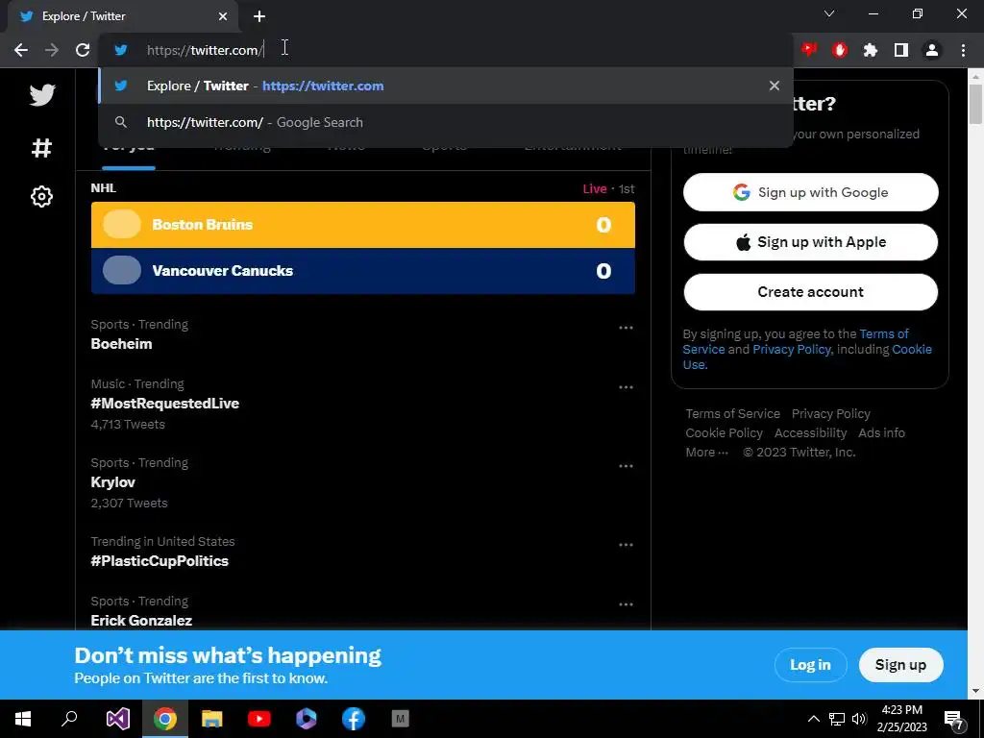984x738 pixels.
Task: Open the Krylov trending topic
Action: pos(113,482)
